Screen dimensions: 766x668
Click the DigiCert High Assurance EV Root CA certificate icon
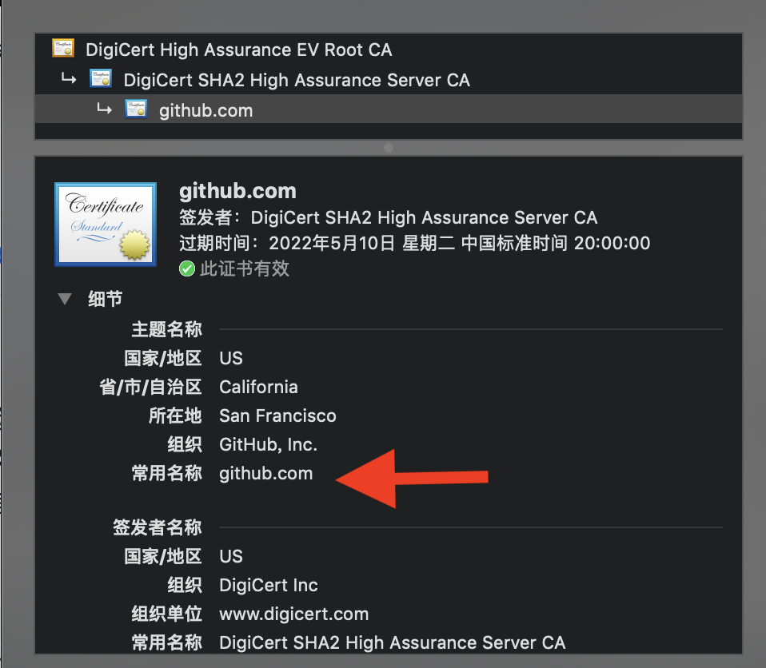point(63,49)
